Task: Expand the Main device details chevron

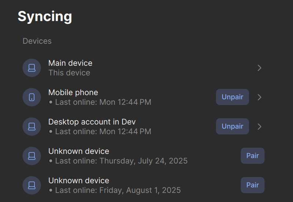Action: 259,68
